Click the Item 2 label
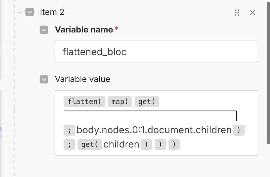 (x=52, y=12)
